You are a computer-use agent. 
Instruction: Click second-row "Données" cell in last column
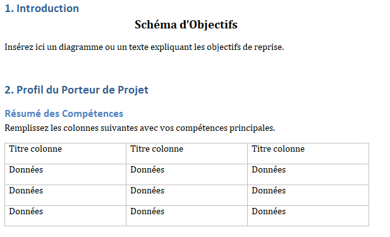(x=308, y=195)
